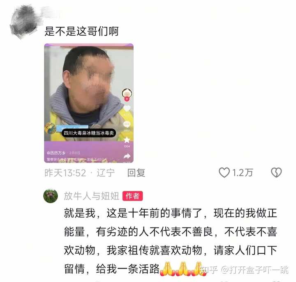This screenshot has width=296, height=282.
Task: Open 放牛人与妞妞 profile avatar
Action: pyautogui.click(x=51, y=196)
